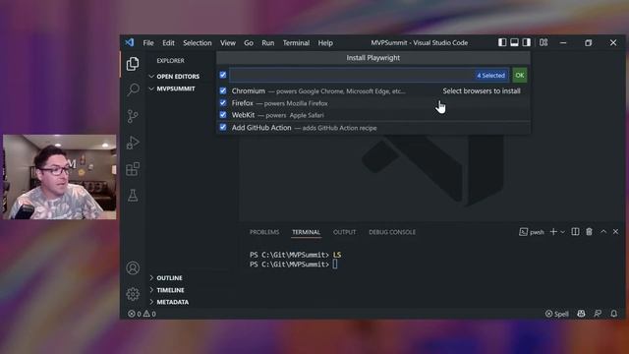This screenshot has height=354, width=629.
Task: Click errors and warnings count in status bar
Action: (x=142, y=314)
